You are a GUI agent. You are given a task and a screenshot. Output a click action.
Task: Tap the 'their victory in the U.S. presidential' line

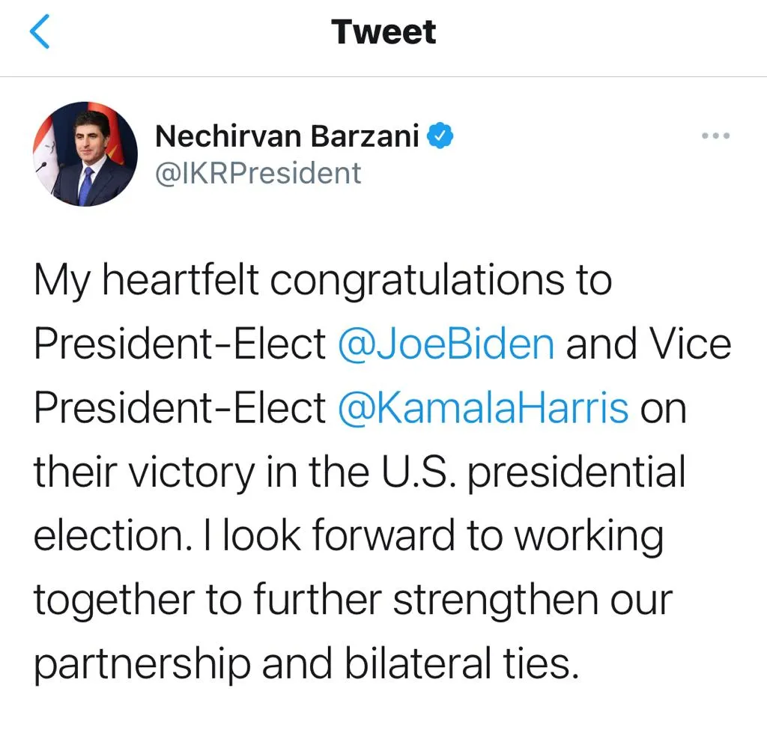coord(360,472)
